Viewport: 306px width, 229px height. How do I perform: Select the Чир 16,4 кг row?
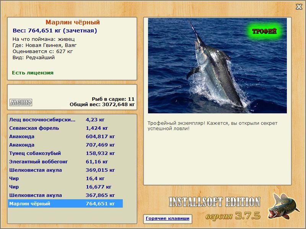click(x=65, y=178)
